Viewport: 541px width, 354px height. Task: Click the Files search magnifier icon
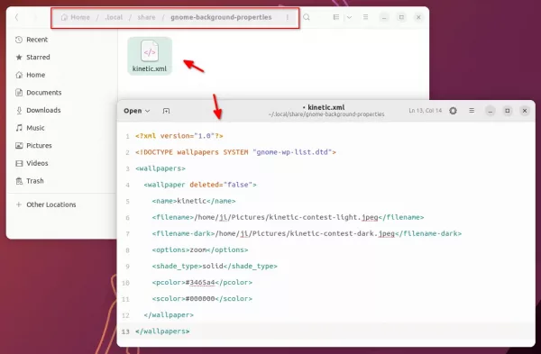coord(307,17)
